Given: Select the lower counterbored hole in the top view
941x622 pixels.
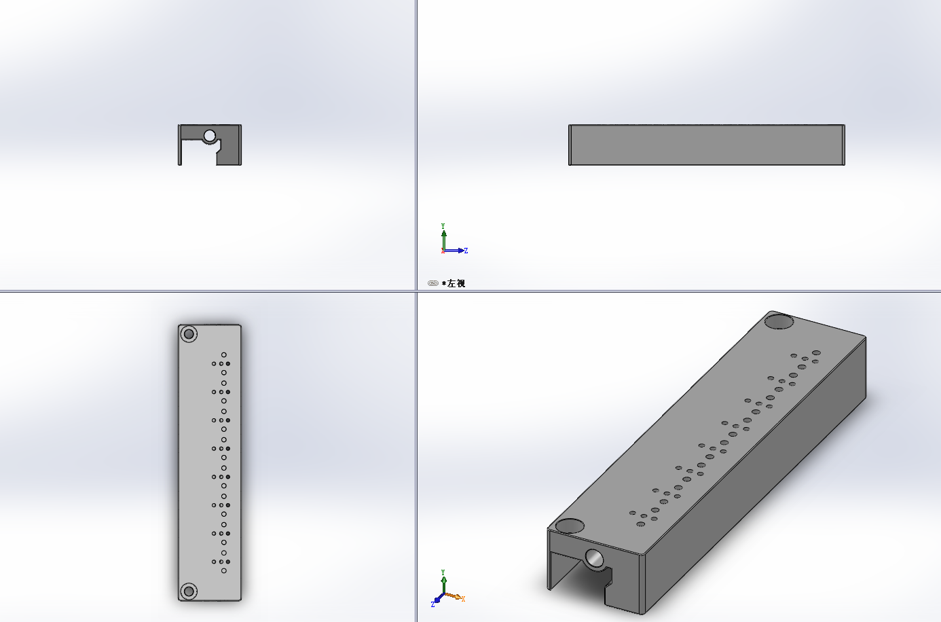Looking at the screenshot, I should 189,591.
